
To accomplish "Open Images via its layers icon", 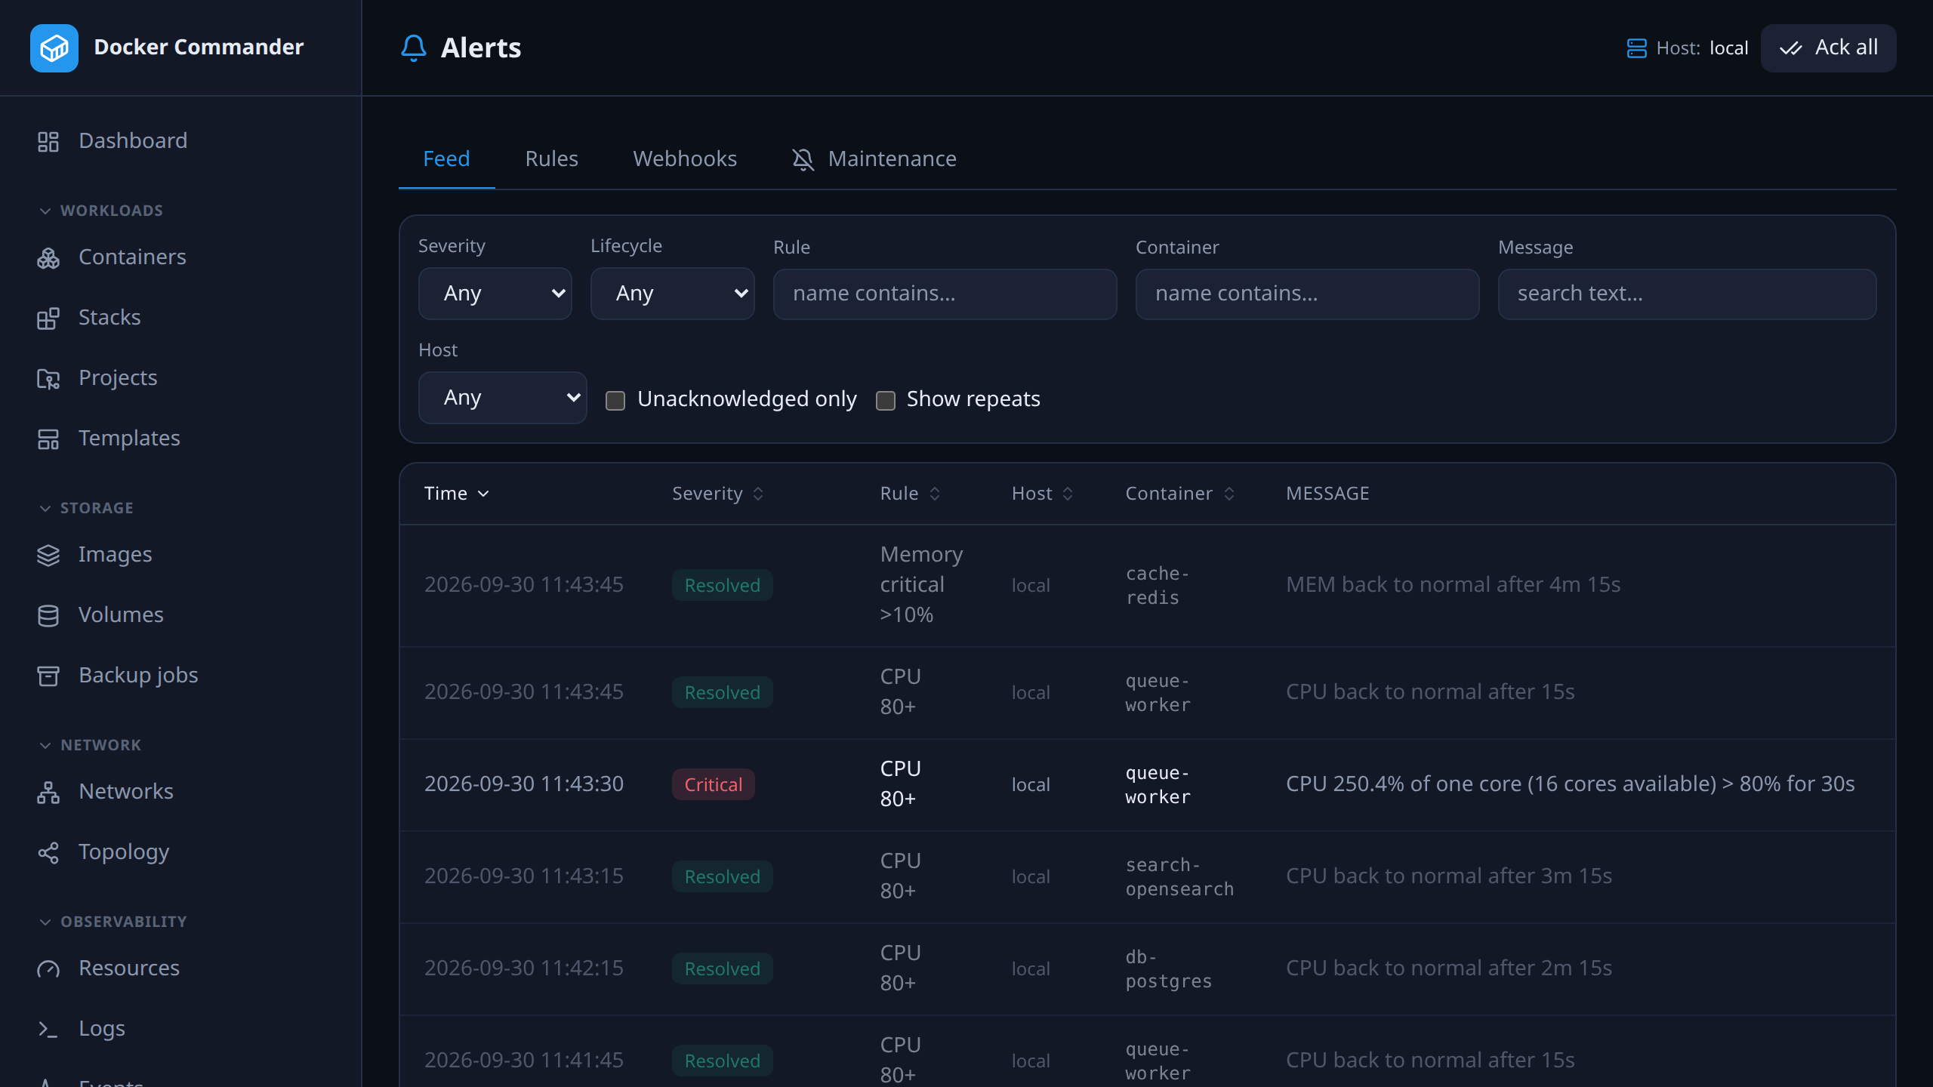I will 48,556.
